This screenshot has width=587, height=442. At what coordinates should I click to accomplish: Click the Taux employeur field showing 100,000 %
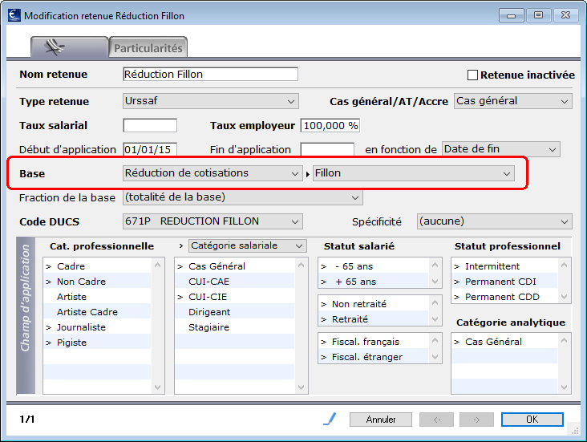tap(330, 125)
